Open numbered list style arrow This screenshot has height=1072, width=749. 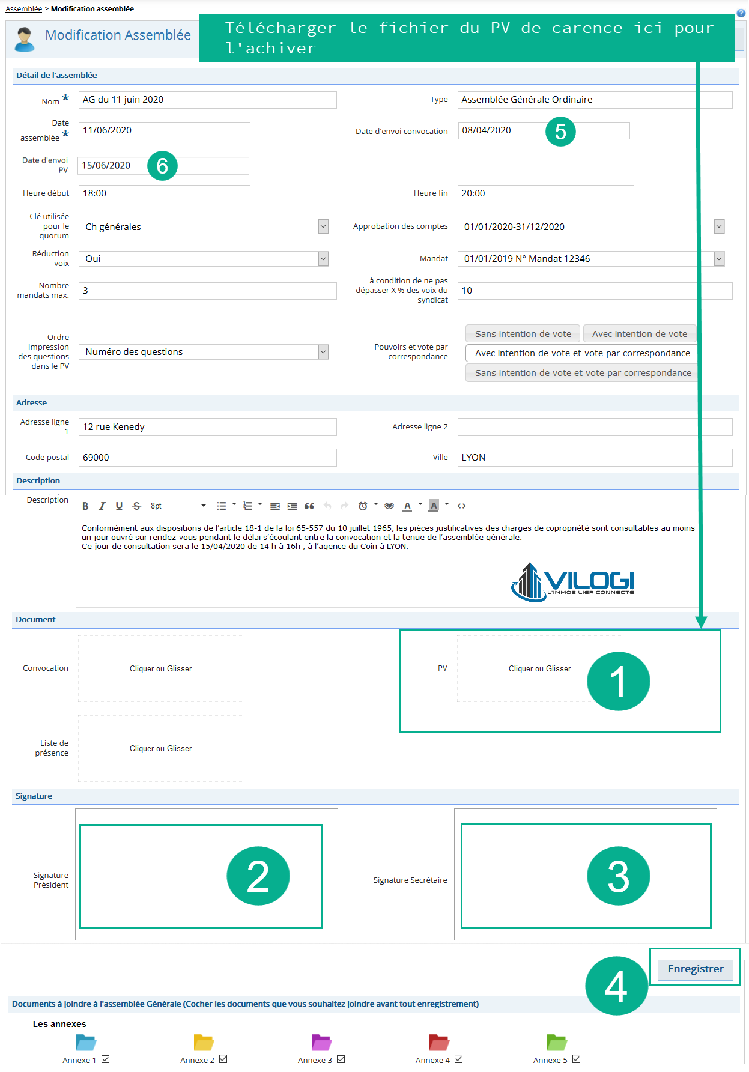click(260, 504)
